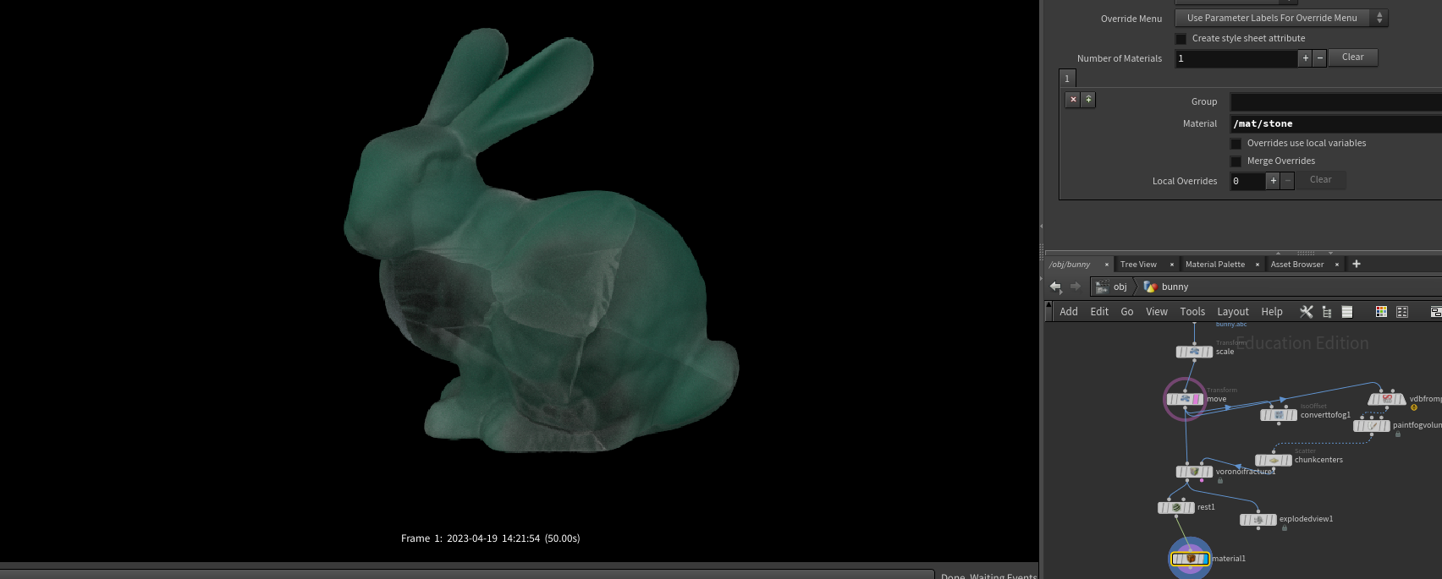Increase Number of Materials with plus
The width and height of the screenshot is (1442, 579).
[x=1306, y=57]
